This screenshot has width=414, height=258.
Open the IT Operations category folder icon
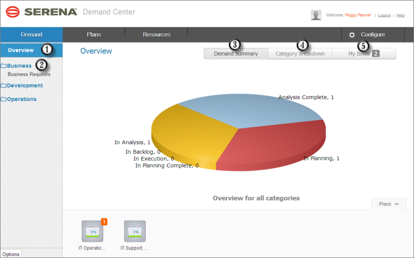92,232
